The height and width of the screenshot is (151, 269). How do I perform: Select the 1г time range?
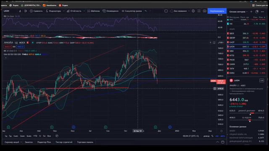pyautogui.click(x=40, y=136)
